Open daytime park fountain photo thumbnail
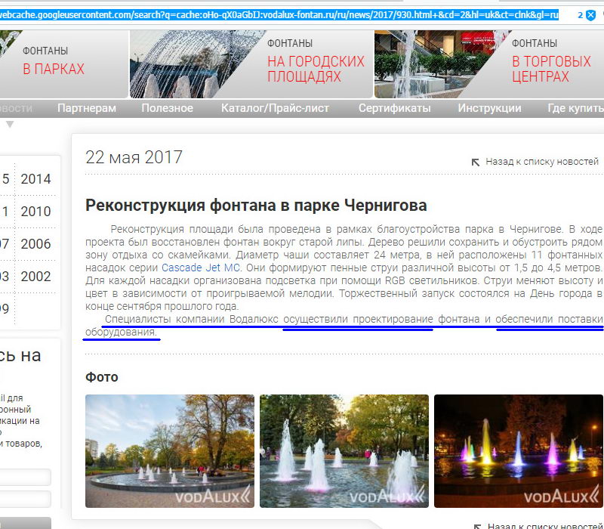 point(169,450)
